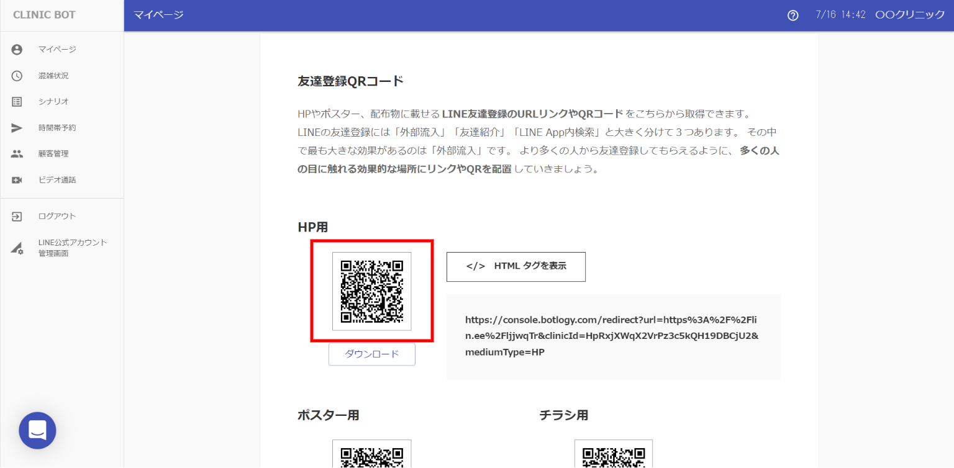Click the video camera icon for ビデオ通話
Screen dimensions: 954x468
[17, 180]
